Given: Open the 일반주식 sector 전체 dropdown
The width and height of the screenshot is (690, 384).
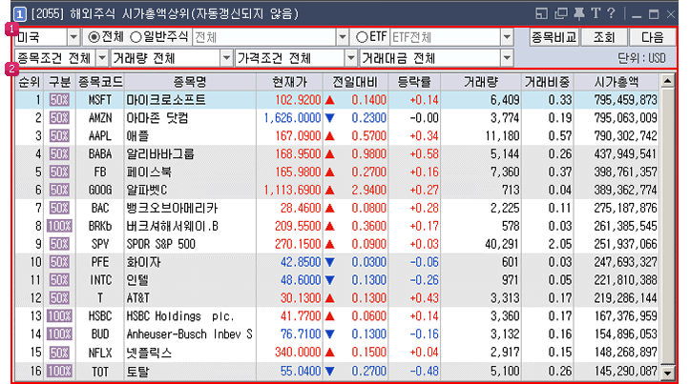Looking at the screenshot, I should click(343, 37).
